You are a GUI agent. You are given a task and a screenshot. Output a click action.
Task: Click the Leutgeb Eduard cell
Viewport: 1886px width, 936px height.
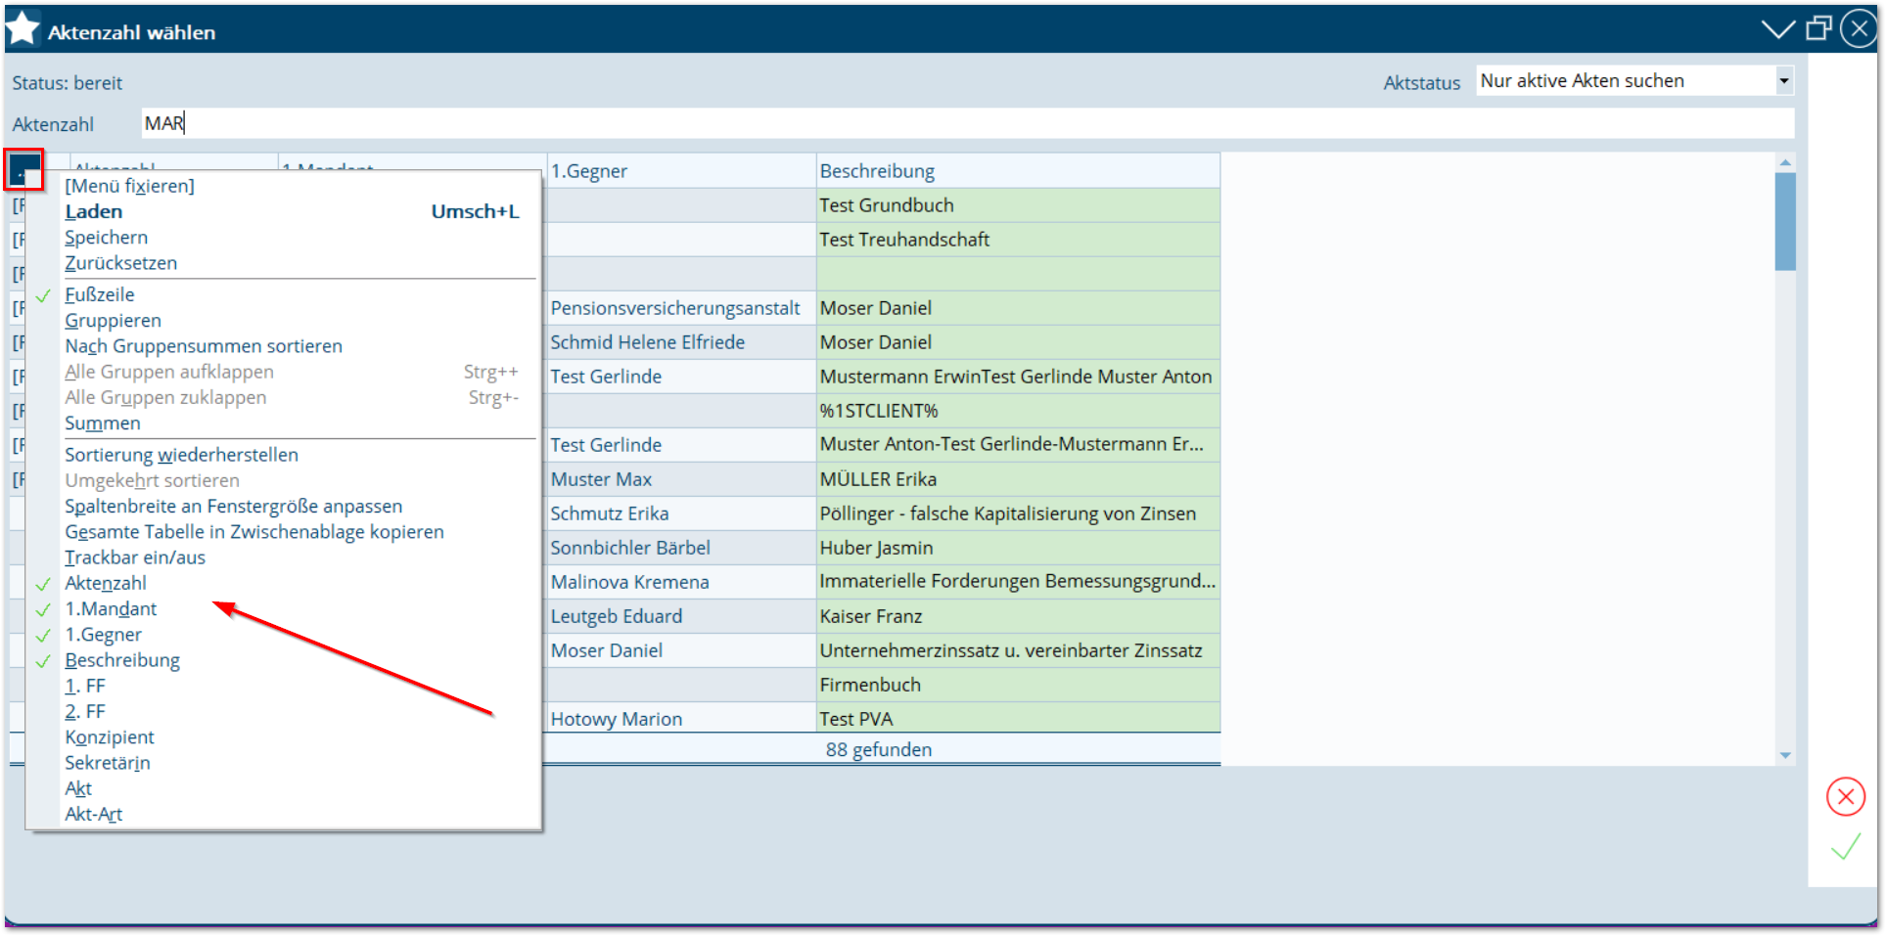681,616
